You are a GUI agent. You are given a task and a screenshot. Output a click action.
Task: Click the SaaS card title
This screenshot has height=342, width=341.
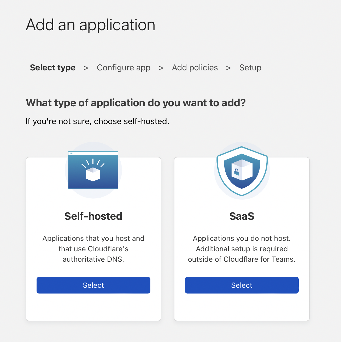pyautogui.click(x=242, y=216)
